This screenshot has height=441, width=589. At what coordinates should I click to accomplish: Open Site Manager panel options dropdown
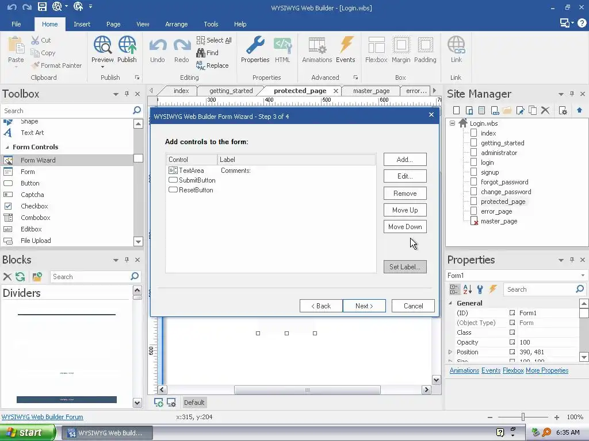(561, 94)
